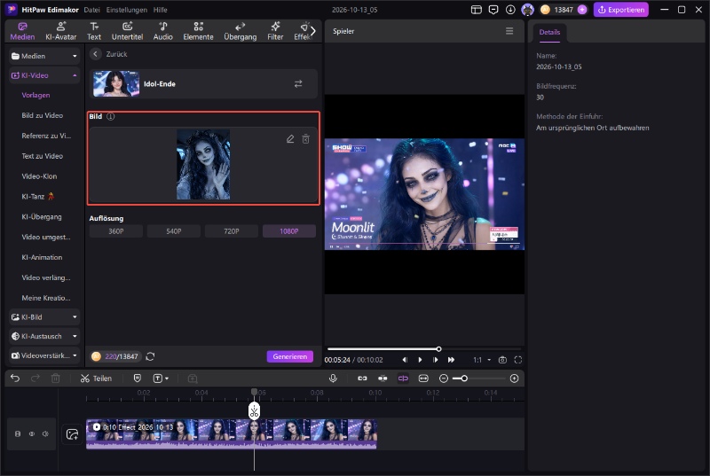This screenshot has height=476, width=710.
Task: Zoom in the timeline with the plus icon
Action: point(514,378)
